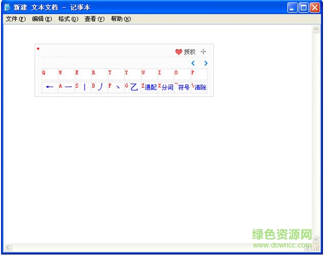The width and height of the screenshot is (324, 255).
Task: Click the red heart authorization icon
Action: [x=179, y=52]
